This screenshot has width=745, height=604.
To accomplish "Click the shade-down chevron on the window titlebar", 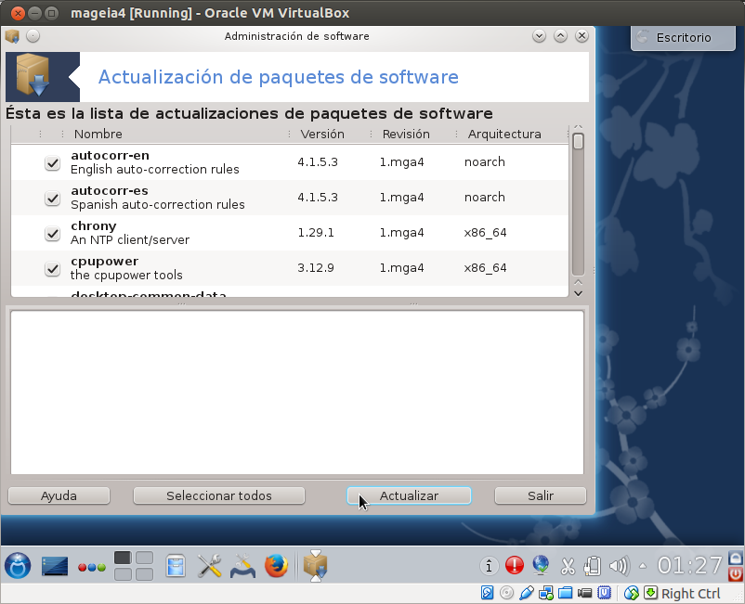I will click(539, 36).
